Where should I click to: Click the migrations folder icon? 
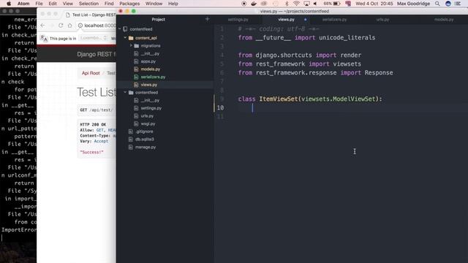point(137,45)
